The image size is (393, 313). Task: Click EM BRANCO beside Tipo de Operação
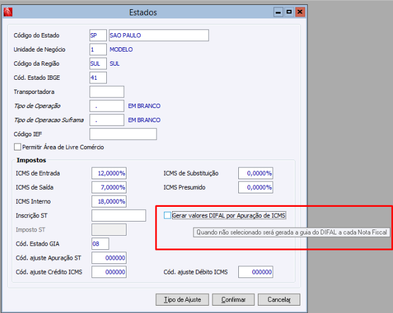[144, 106]
